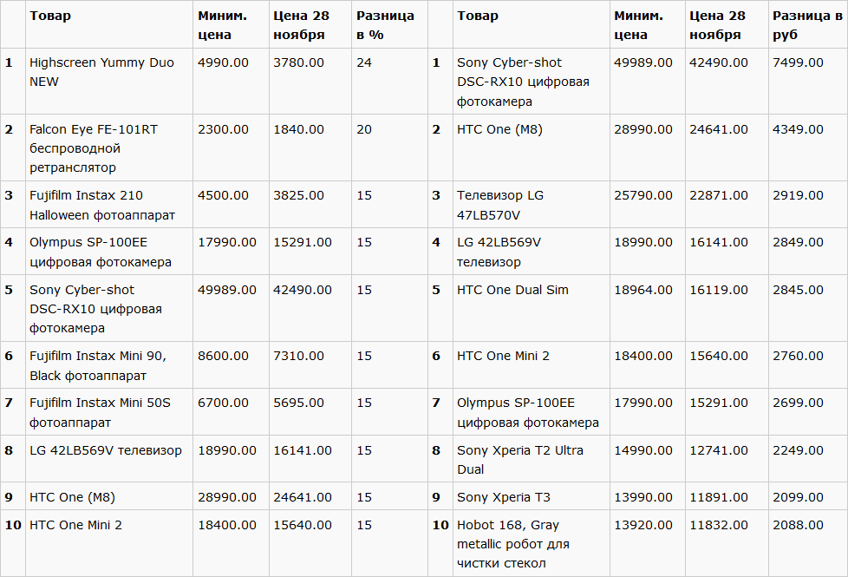Click the Fujifilm Instax Mini 50S product
The width and height of the screenshot is (848, 577).
point(100,412)
